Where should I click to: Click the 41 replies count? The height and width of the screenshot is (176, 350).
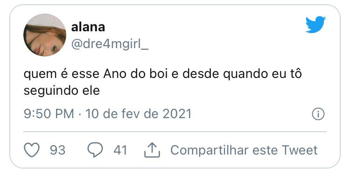[120, 150]
